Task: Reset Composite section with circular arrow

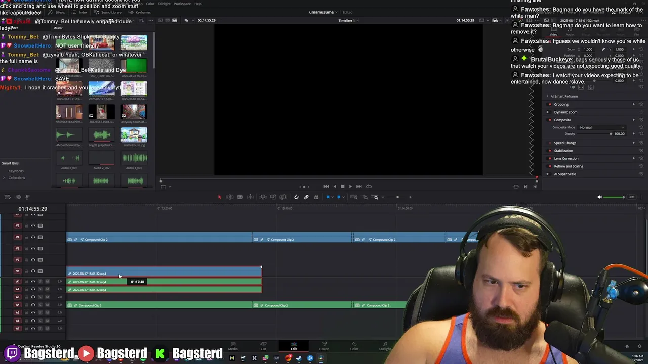Action: click(641, 120)
